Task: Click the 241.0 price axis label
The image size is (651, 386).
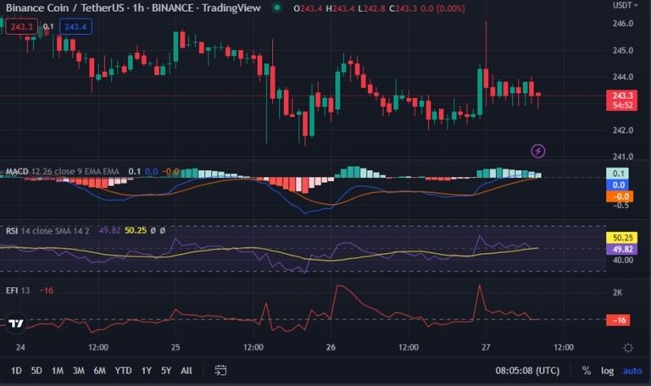Action: coord(623,157)
